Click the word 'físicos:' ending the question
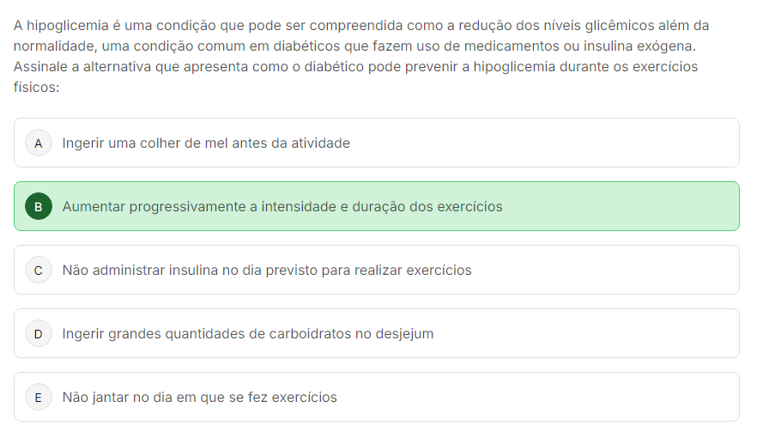The height and width of the screenshot is (432, 757). pos(36,87)
